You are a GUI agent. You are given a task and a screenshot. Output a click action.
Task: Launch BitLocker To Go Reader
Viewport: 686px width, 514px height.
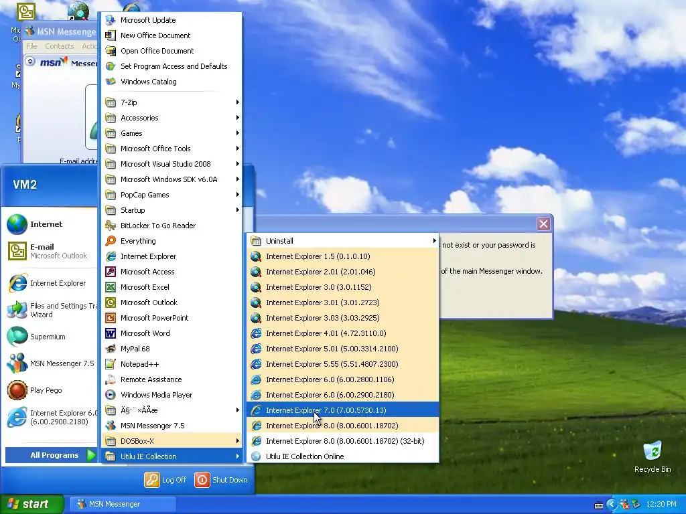pos(172,226)
